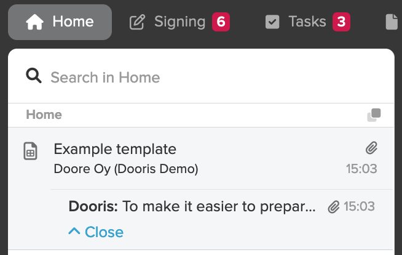Open the Home tab
This screenshot has width=402, height=255.
(x=60, y=22)
